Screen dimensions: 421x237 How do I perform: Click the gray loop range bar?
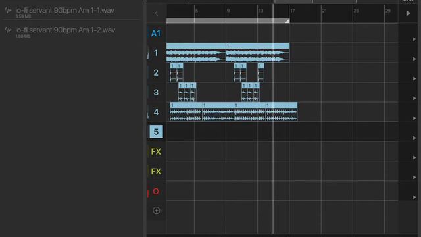point(228,20)
